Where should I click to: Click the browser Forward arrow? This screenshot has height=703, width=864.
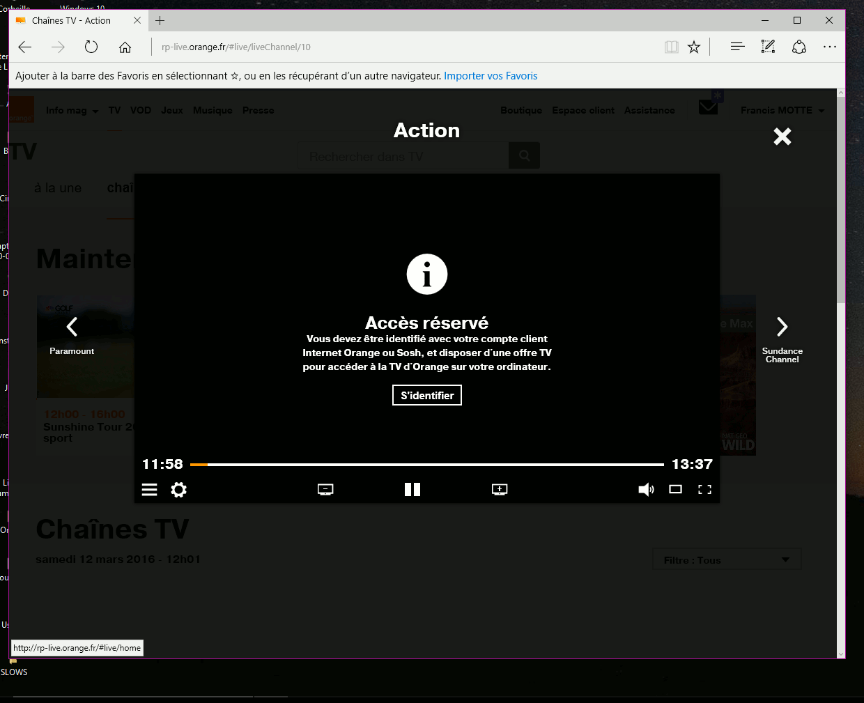(58, 47)
